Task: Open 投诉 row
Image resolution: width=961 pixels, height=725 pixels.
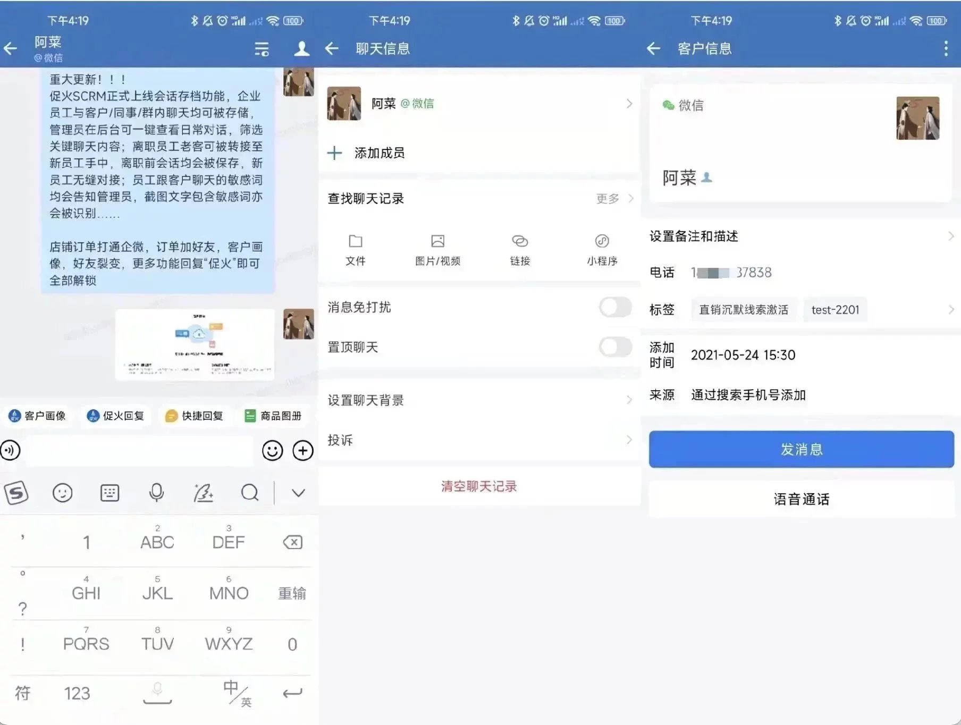Action: [480, 440]
